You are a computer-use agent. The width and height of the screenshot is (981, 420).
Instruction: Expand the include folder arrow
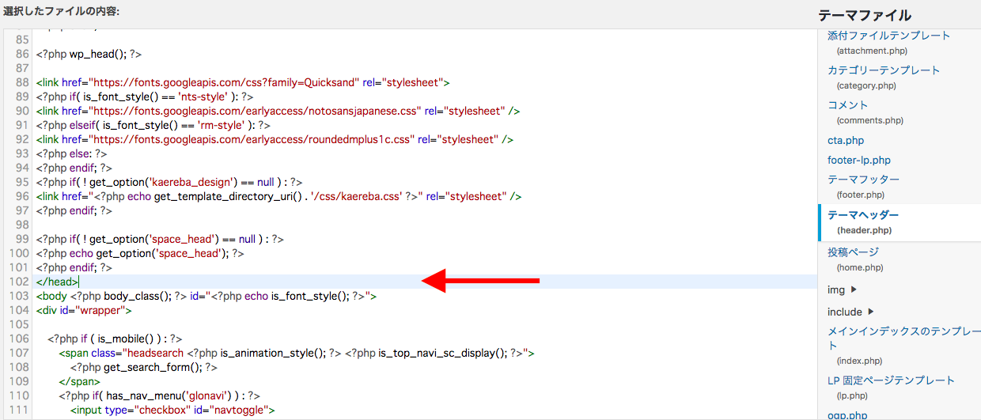[x=871, y=312]
